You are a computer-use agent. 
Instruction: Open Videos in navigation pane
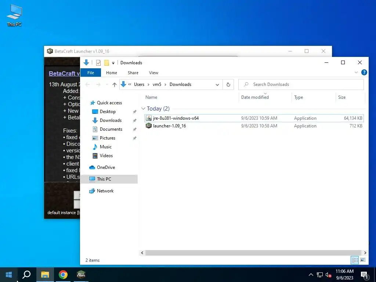point(106,156)
